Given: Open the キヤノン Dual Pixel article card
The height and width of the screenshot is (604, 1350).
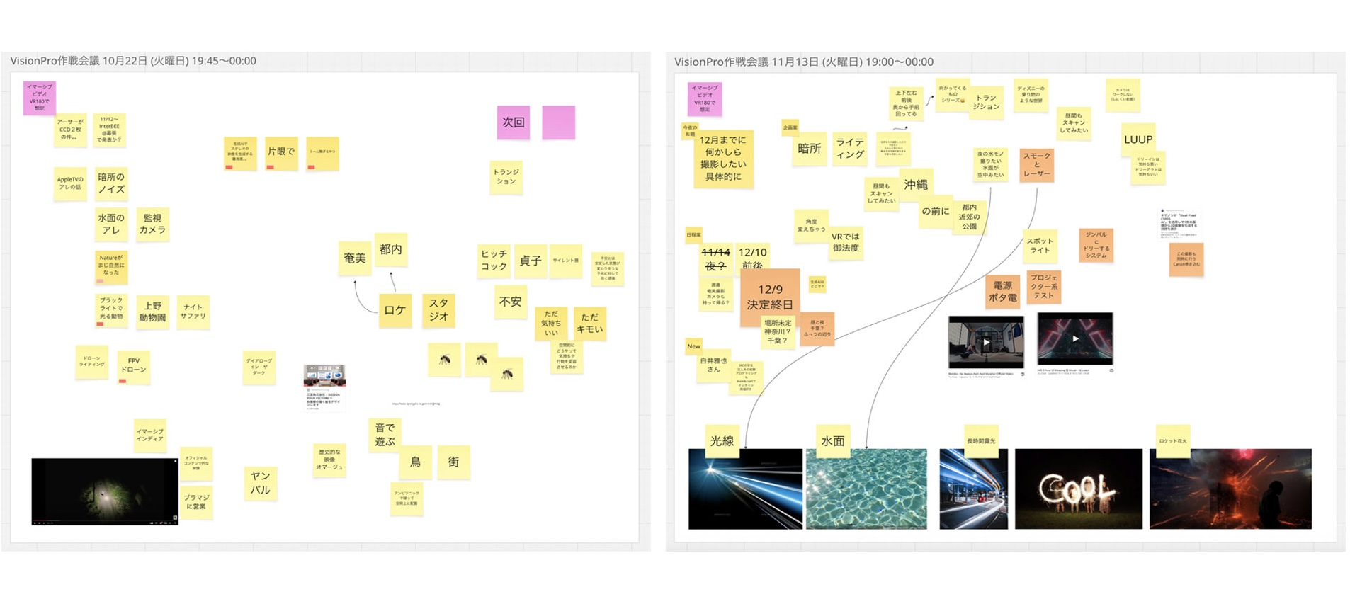Looking at the screenshot, I should [1179, 224].
